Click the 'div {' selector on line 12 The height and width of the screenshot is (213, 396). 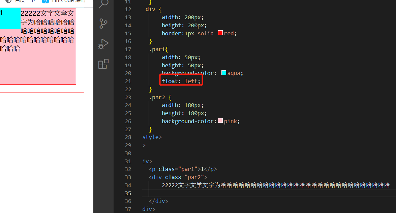[x=154, y=9]
